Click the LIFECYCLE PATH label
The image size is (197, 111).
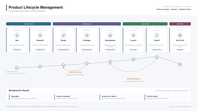pyautogui.click(x=12, y=72)
